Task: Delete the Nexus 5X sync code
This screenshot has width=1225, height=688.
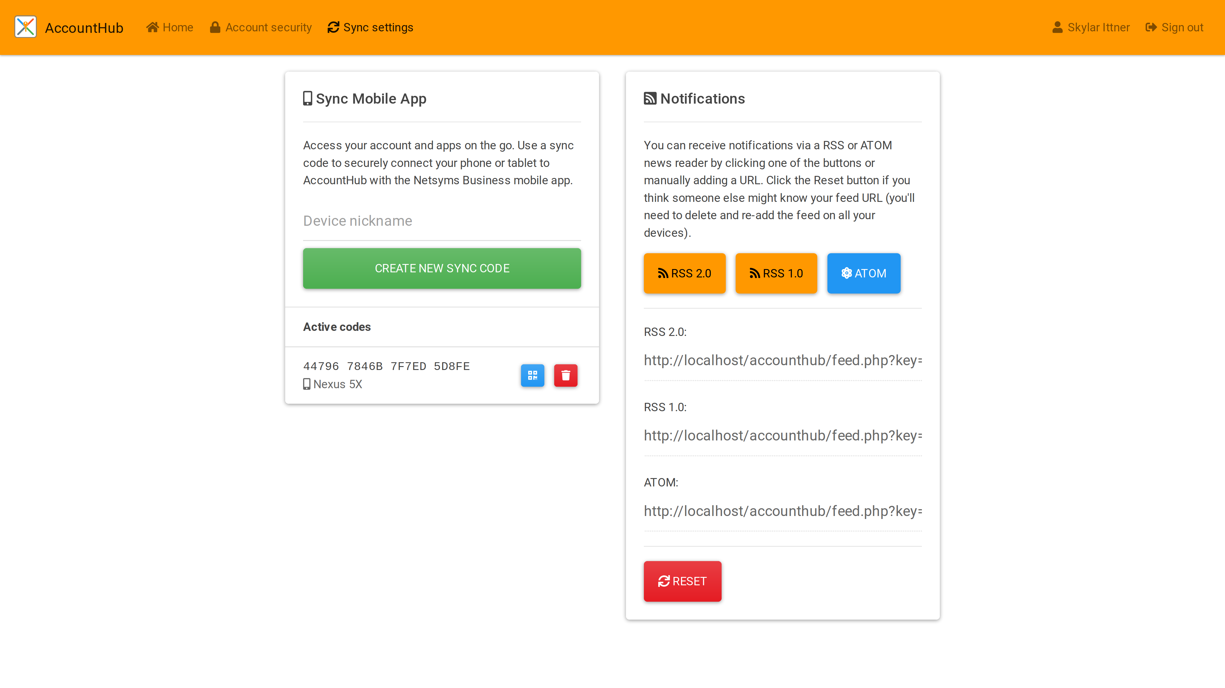Action: pyautogui.click(x=566, y=375)
